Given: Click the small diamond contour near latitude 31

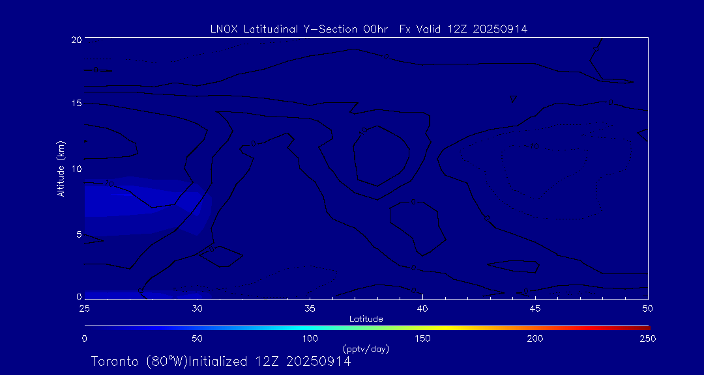Looking at the screenshot, I should (220, 256).
